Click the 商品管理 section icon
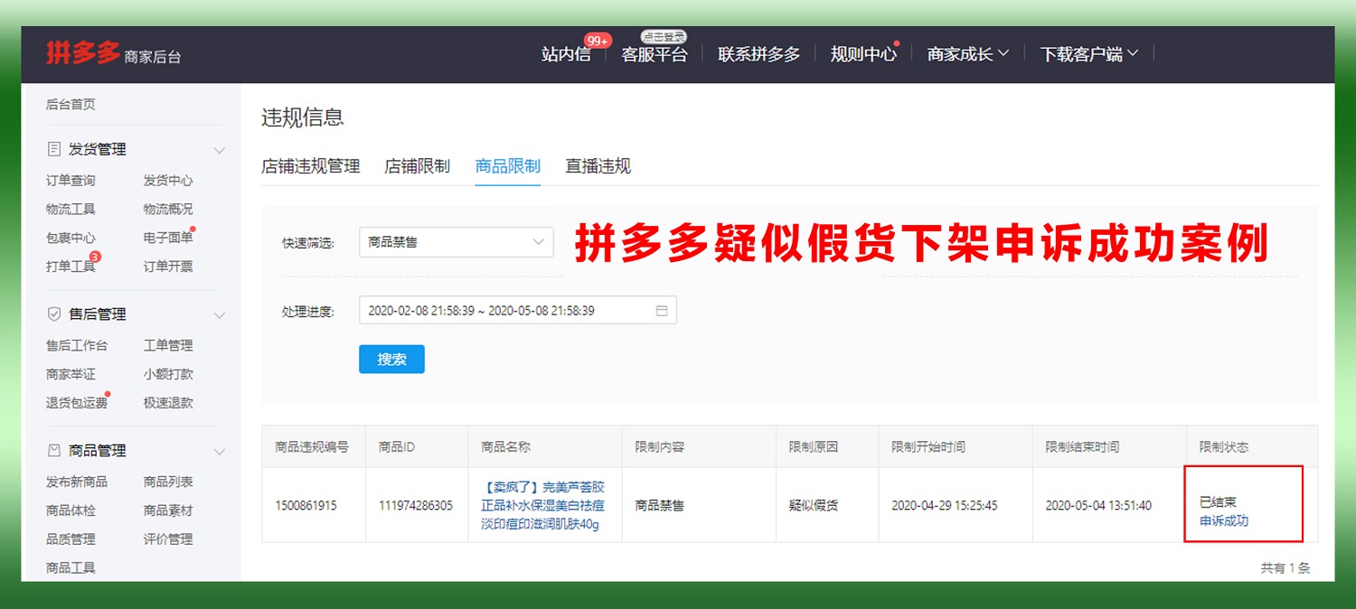This screenshot has width=1356, height=609. [x=54, y=450]
